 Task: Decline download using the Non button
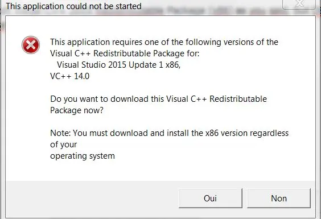(x=279, y=198)
